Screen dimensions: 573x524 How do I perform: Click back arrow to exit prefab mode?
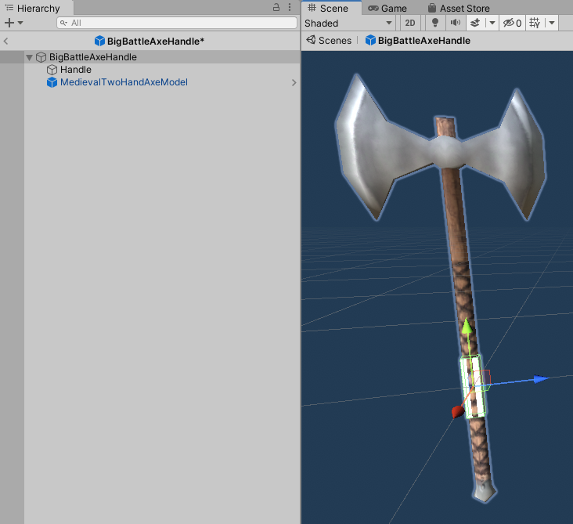[x=6, y=41]
